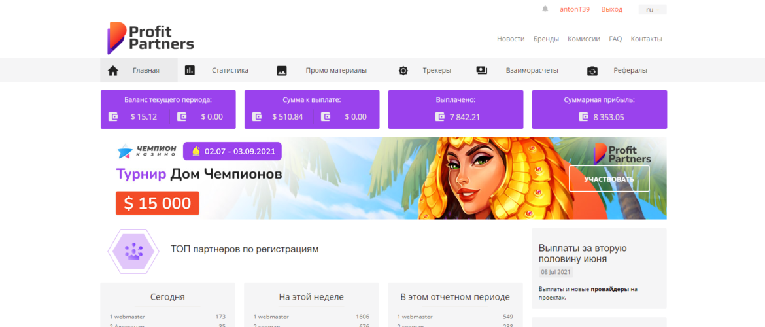Click the ТОП партнеров по регистрациям heading

click(x=245, y=249)
